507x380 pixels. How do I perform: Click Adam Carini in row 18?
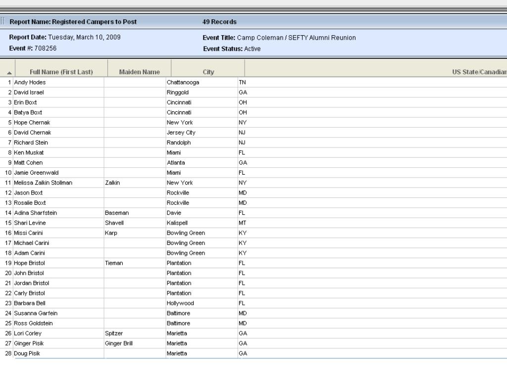29,253
